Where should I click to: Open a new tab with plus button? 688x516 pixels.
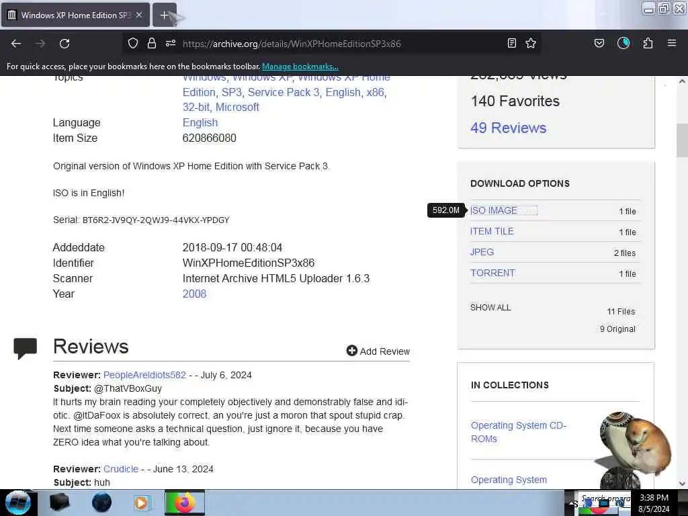click(164, 15)
